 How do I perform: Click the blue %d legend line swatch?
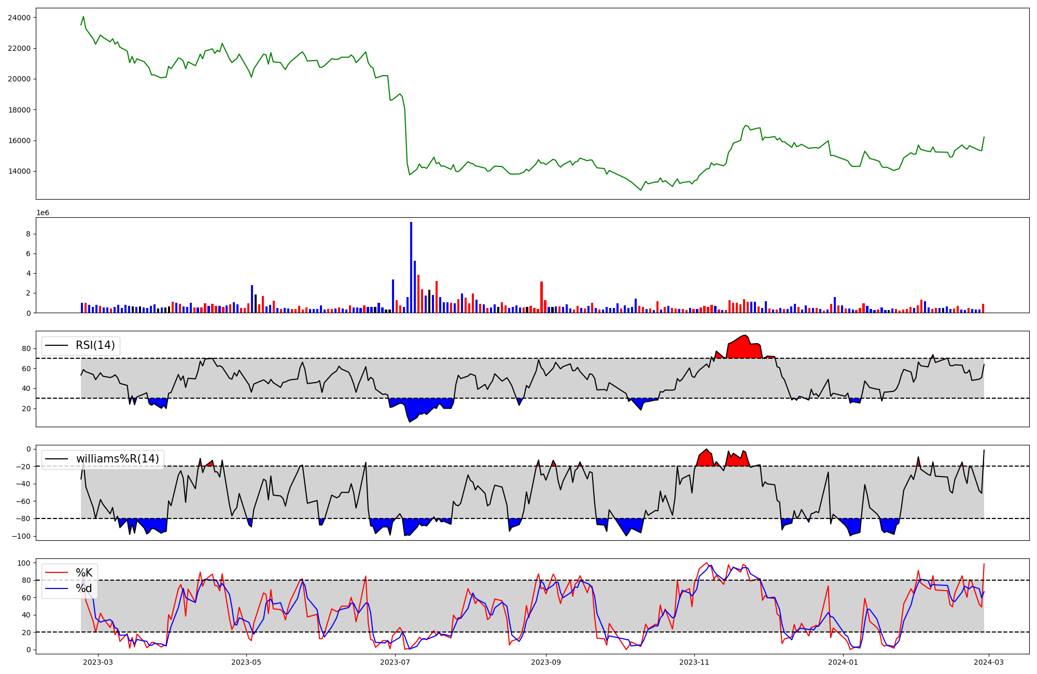[x=57, y=588]
